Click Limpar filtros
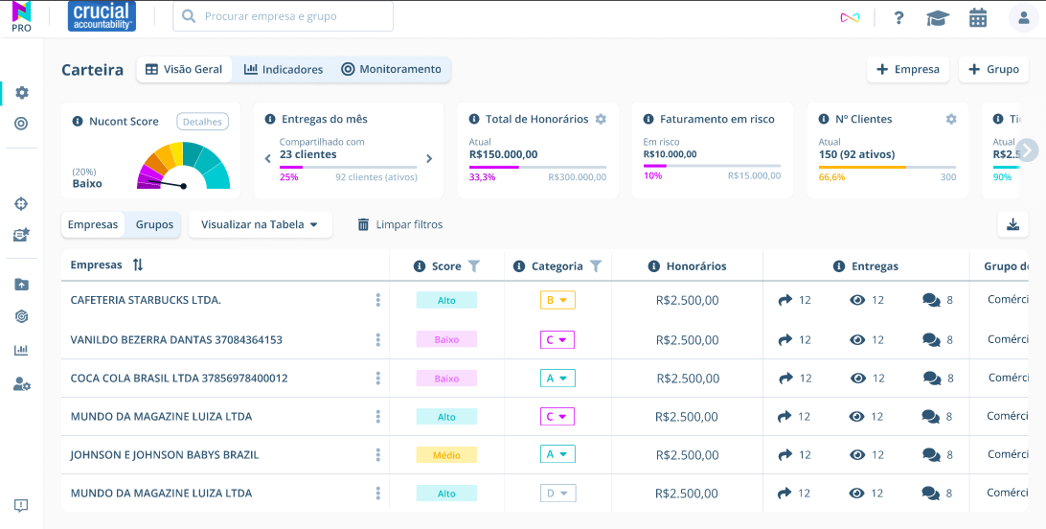The height and width of the screenshot is (529, 1046). (x=400, y=225)
